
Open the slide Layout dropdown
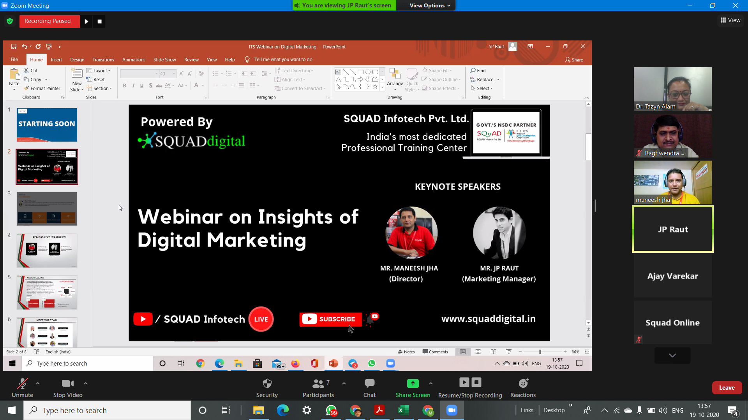[99, 71]
